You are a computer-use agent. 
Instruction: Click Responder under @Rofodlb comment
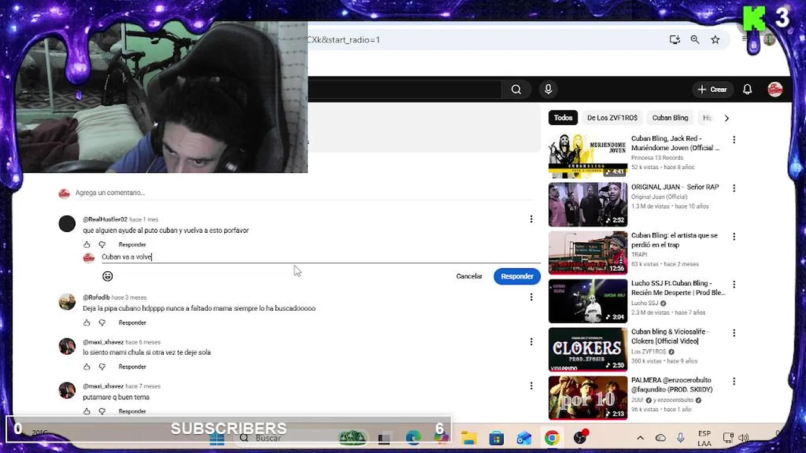click(132, 323)
